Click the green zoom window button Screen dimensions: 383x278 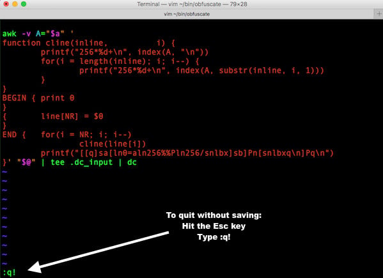24,4
